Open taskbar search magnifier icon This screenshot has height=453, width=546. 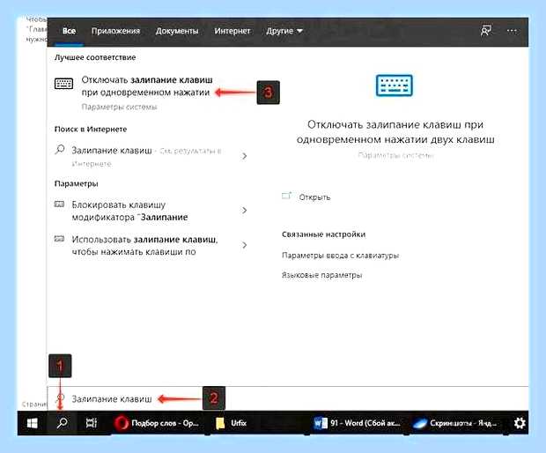point(63,423)
